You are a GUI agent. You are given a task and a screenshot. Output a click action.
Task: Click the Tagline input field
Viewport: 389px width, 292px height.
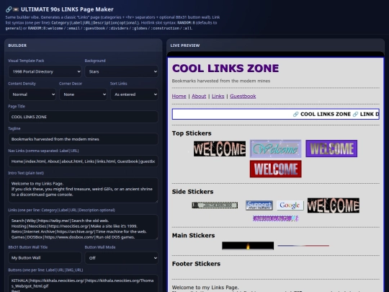(x=83, y=139)
